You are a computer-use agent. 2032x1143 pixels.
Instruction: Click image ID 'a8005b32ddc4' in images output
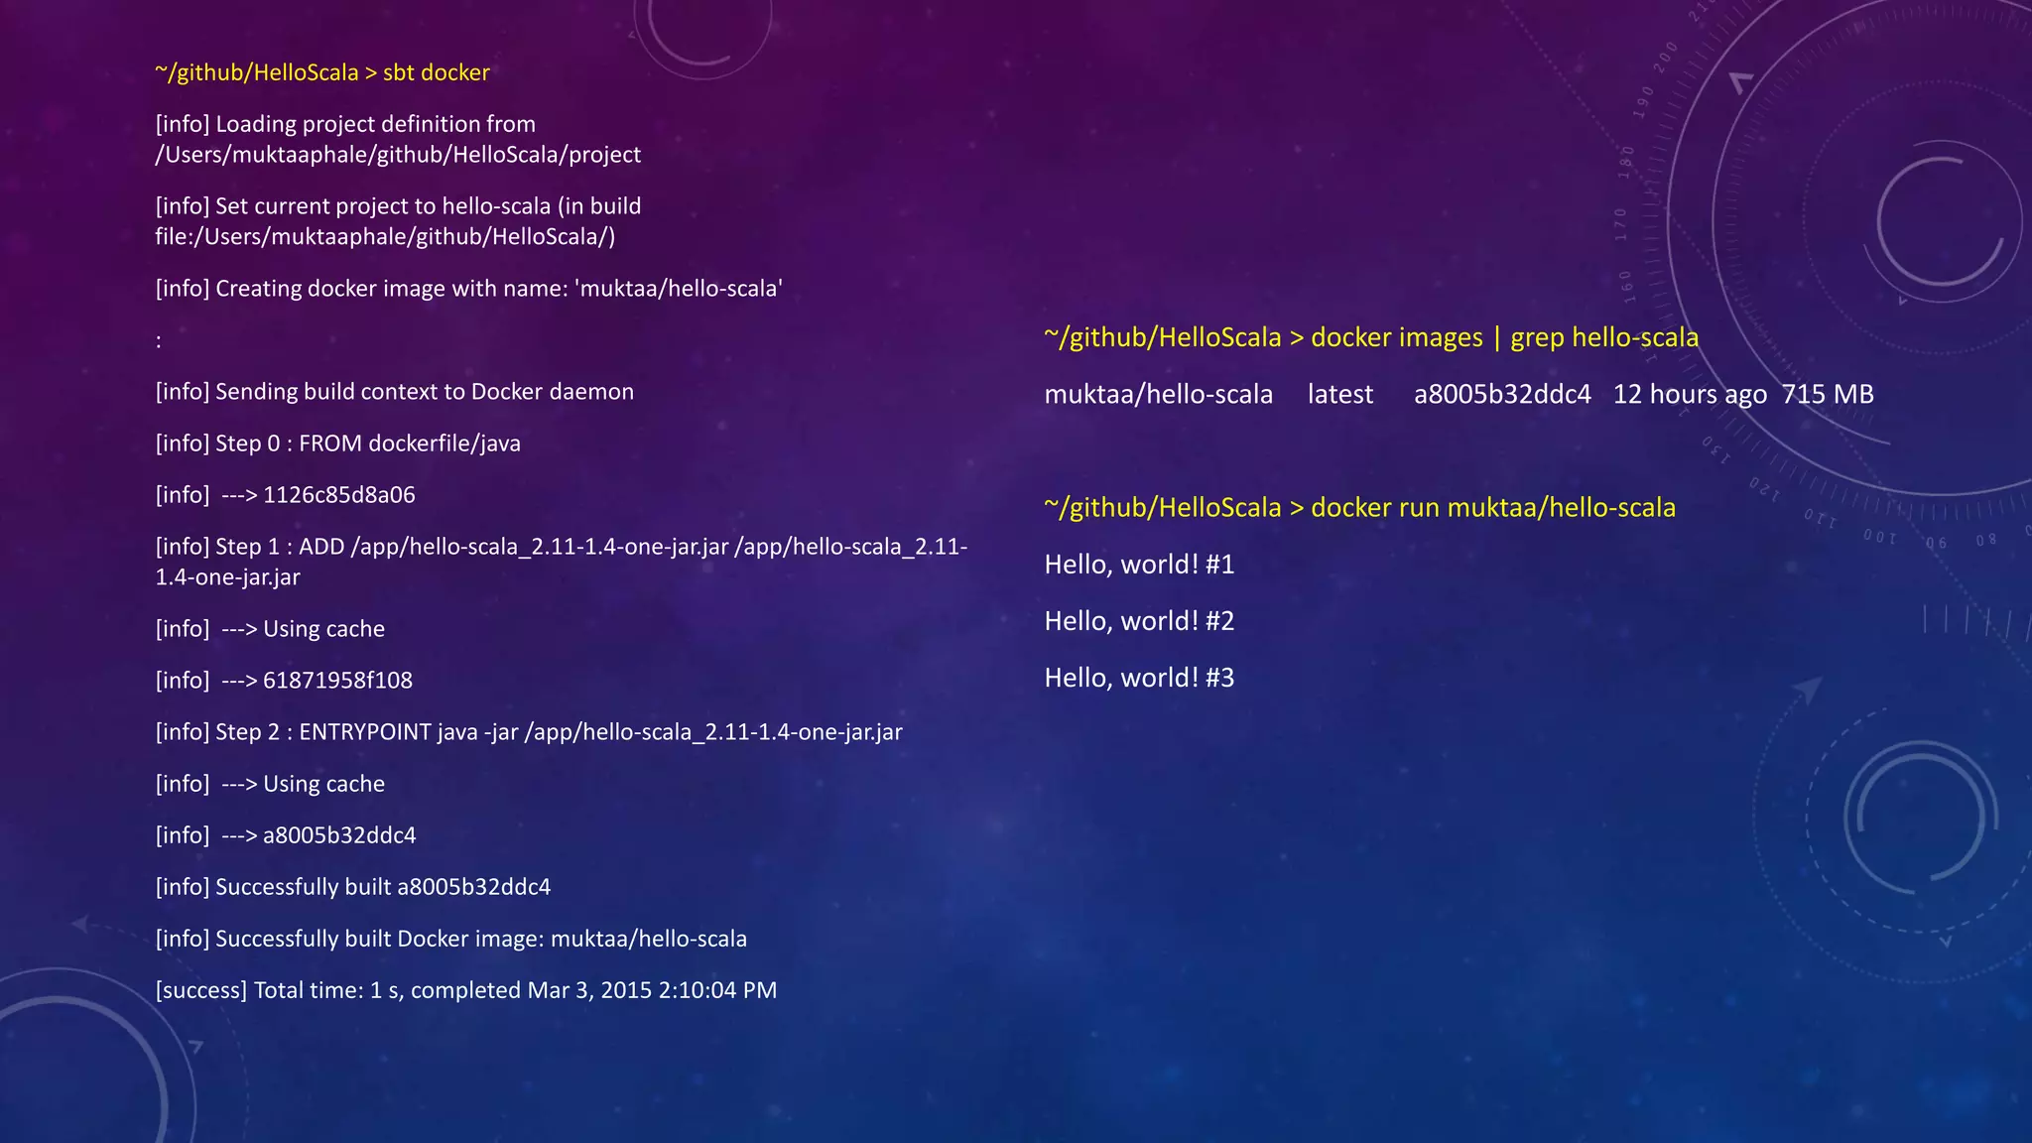click(x=1503, y=394)
